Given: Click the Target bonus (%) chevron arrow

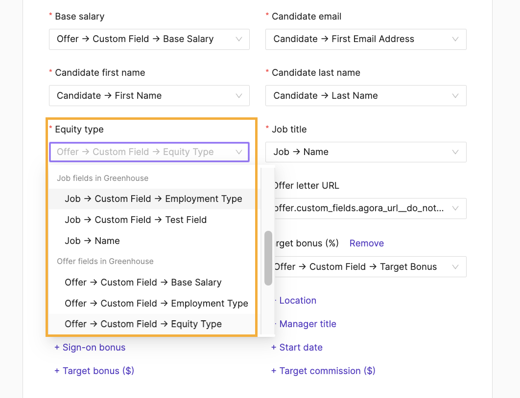Looking at the screenshot, I should [x=455, y=267].
